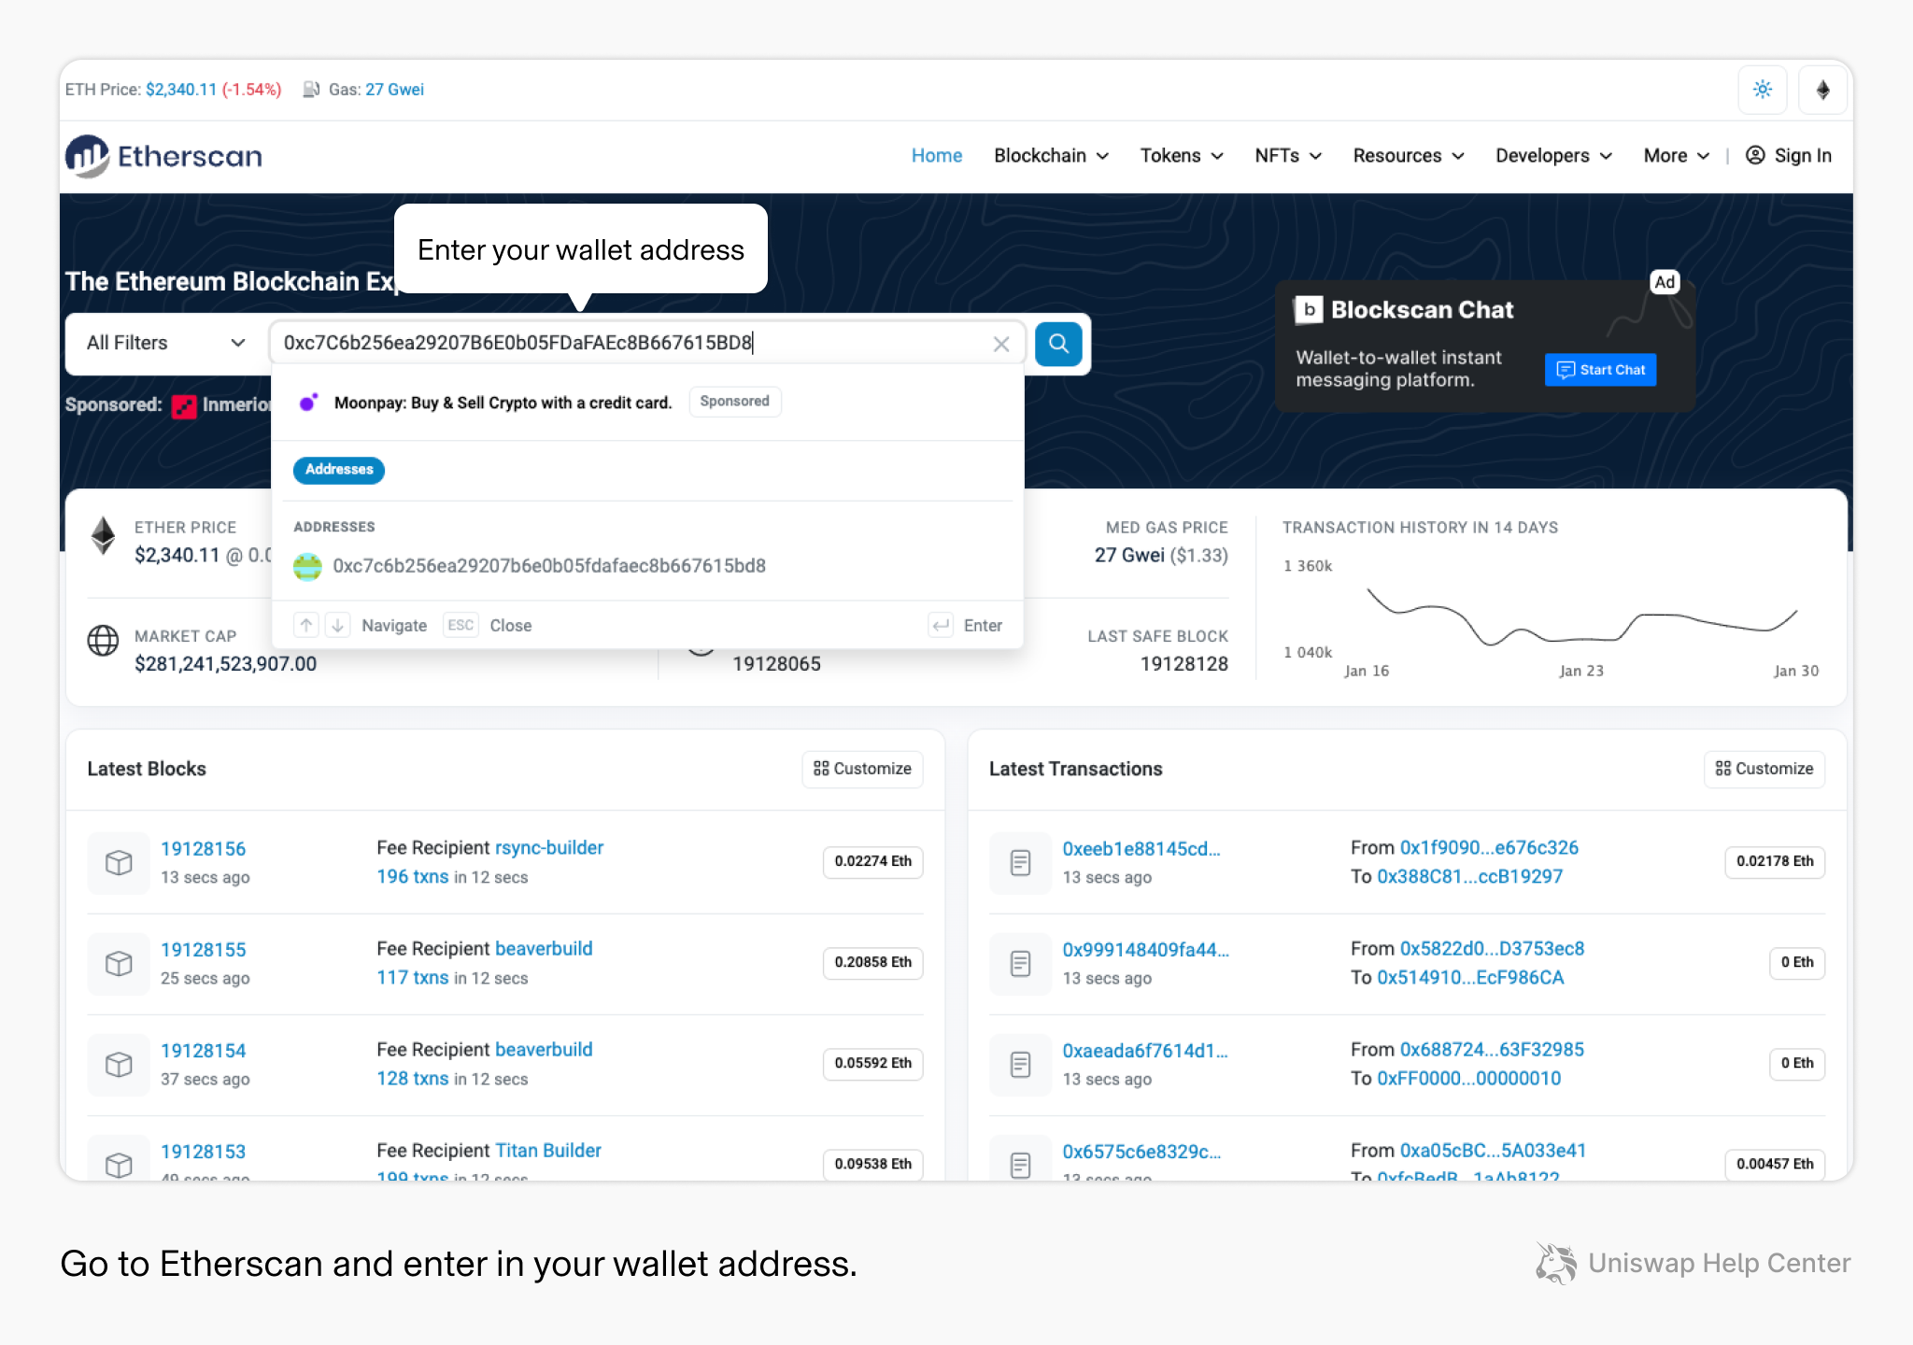1913x1345 pixels.
Task: Click last safe block 19128128
Action: 1183,664
